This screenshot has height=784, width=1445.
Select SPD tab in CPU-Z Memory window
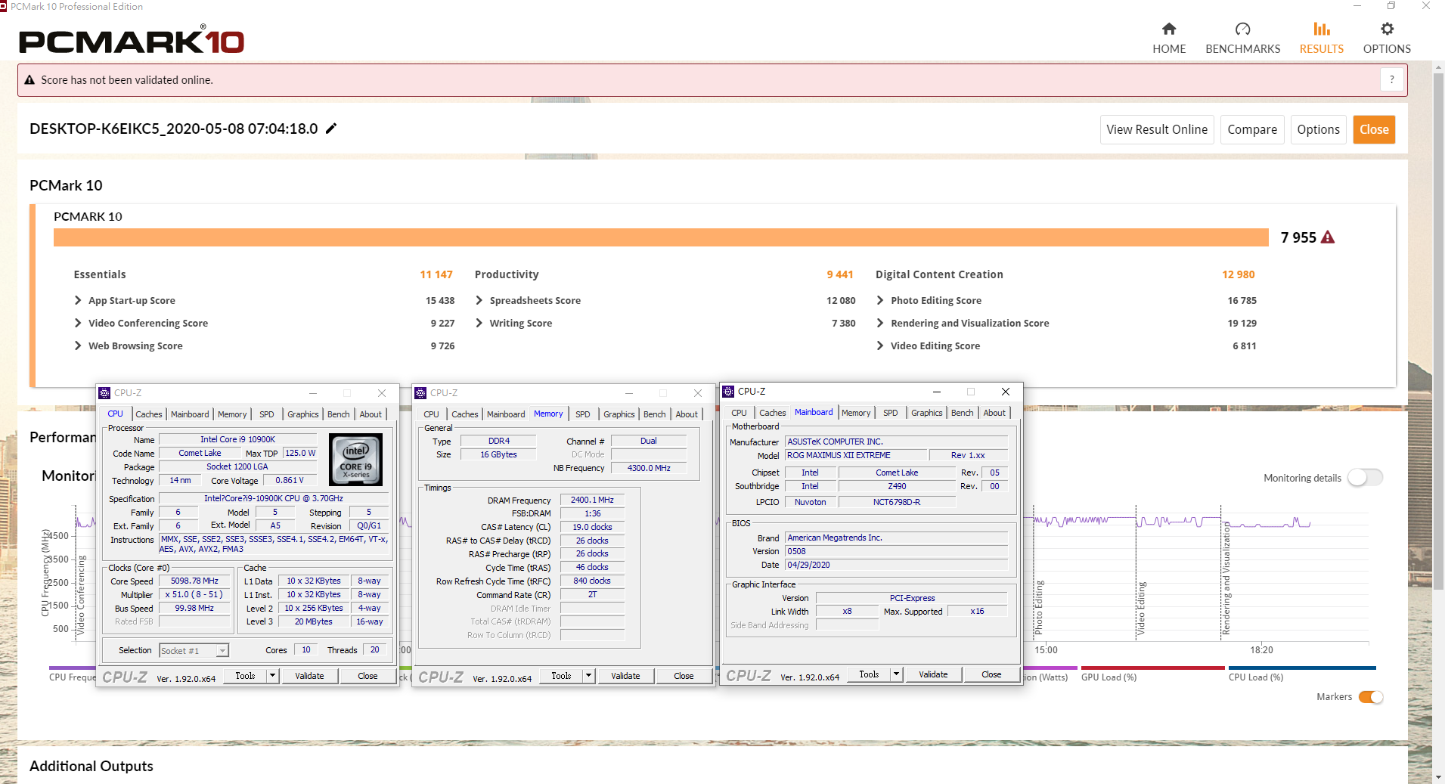coord(582,414)
